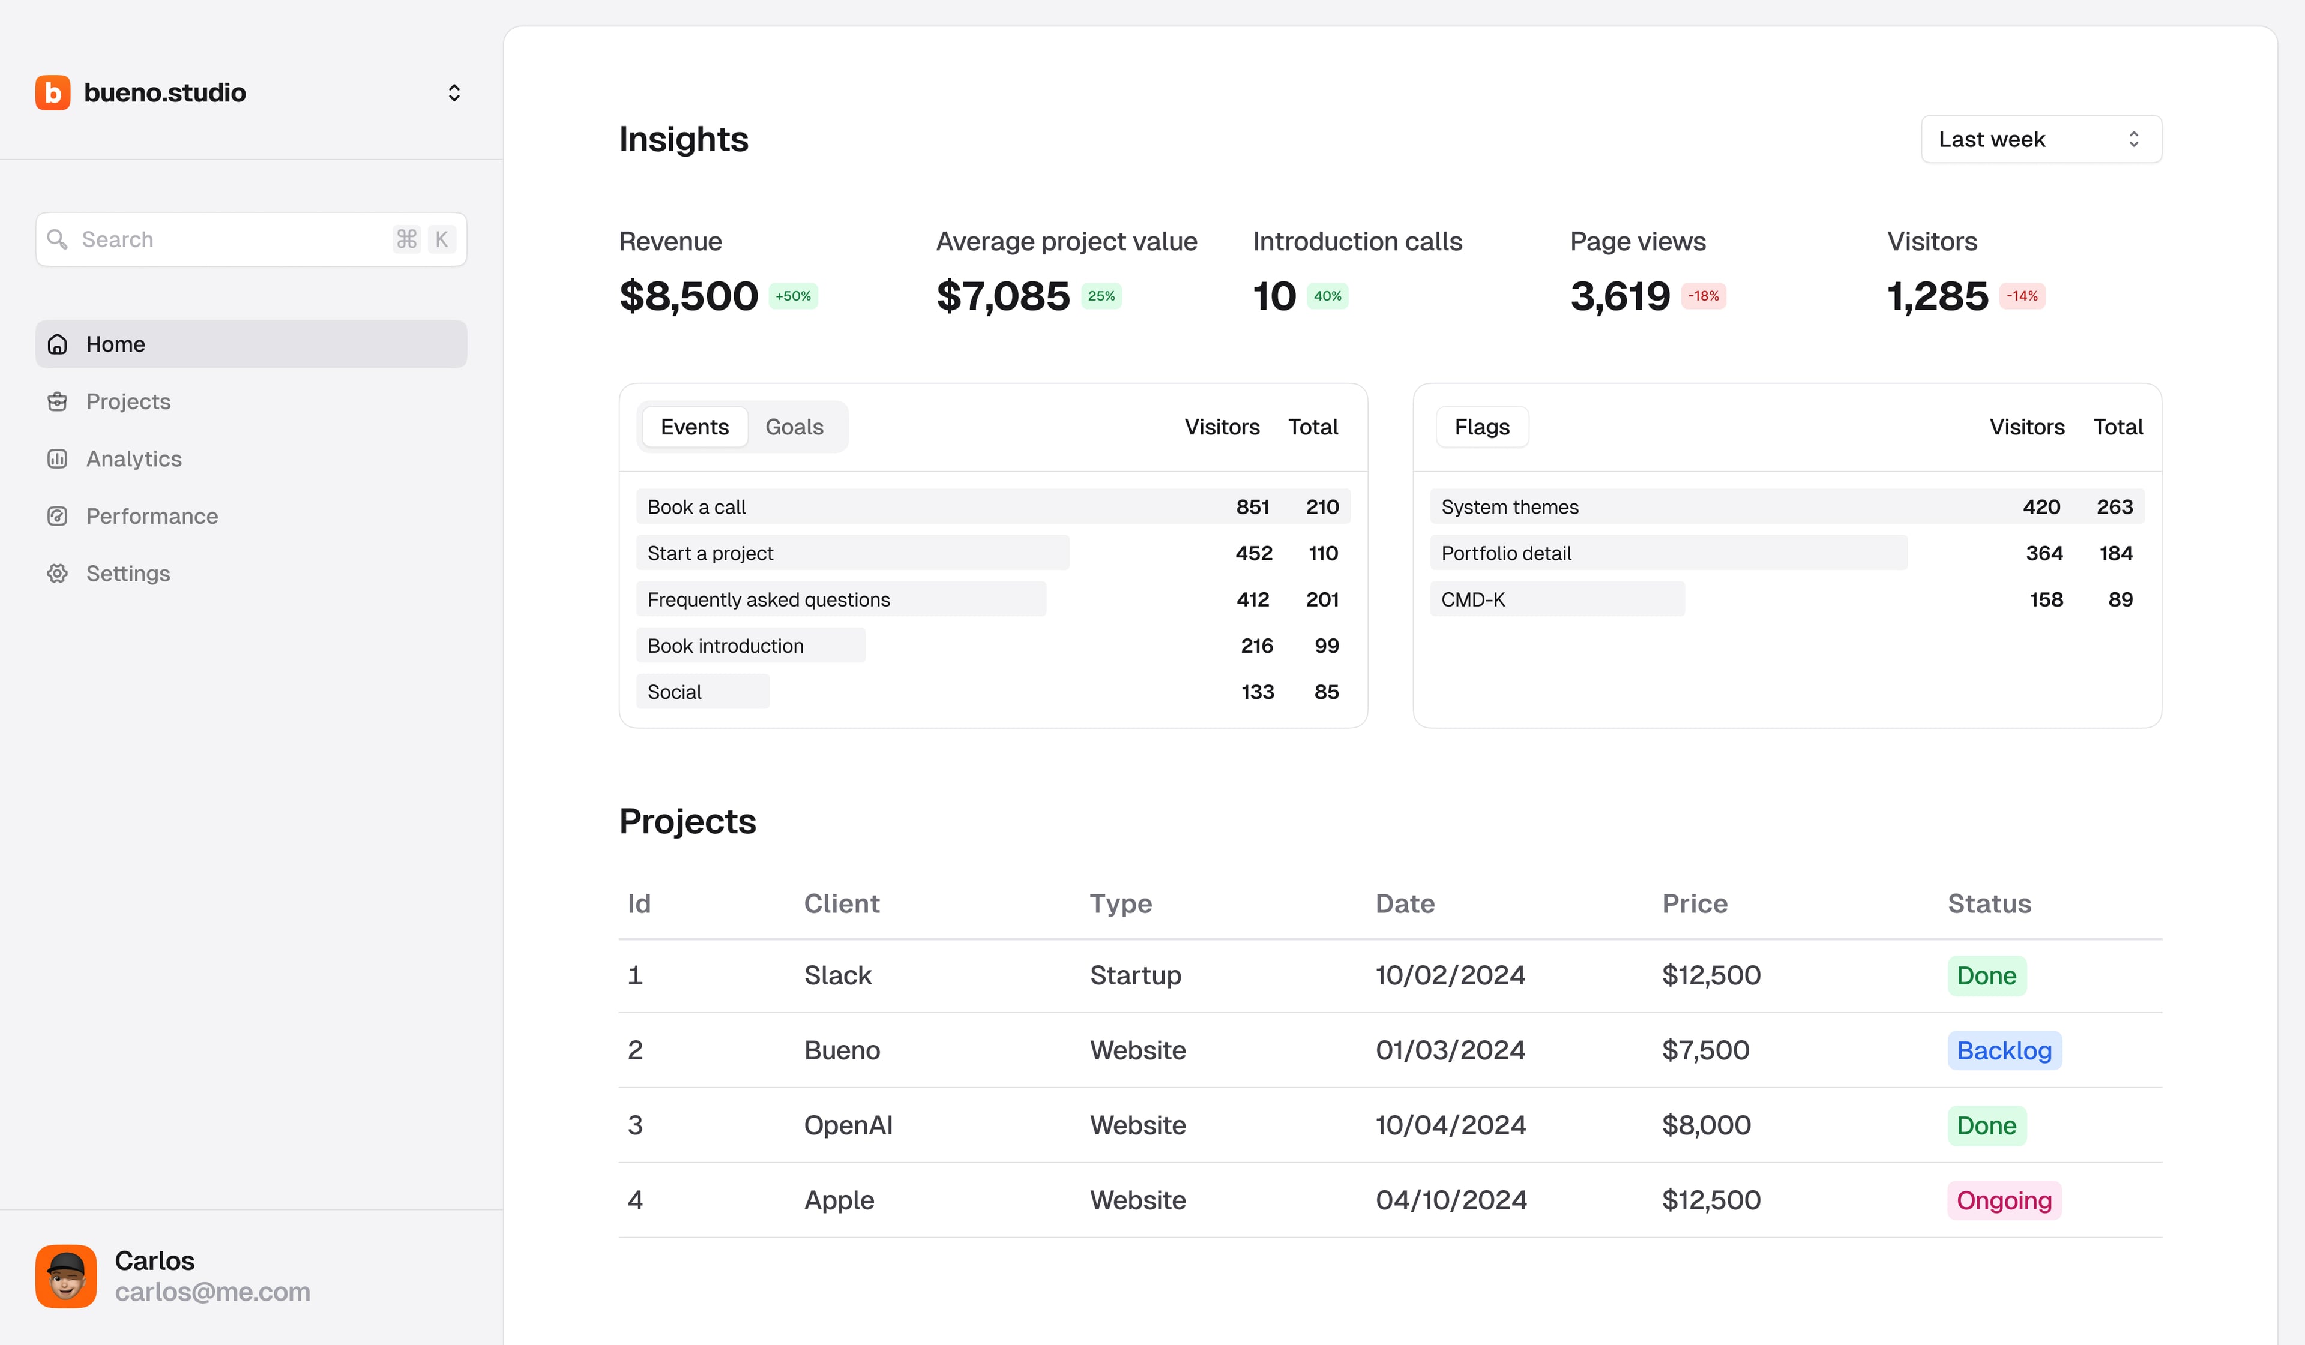Switch to the Goals tab

pyautogui.click(x=793, y=426)
